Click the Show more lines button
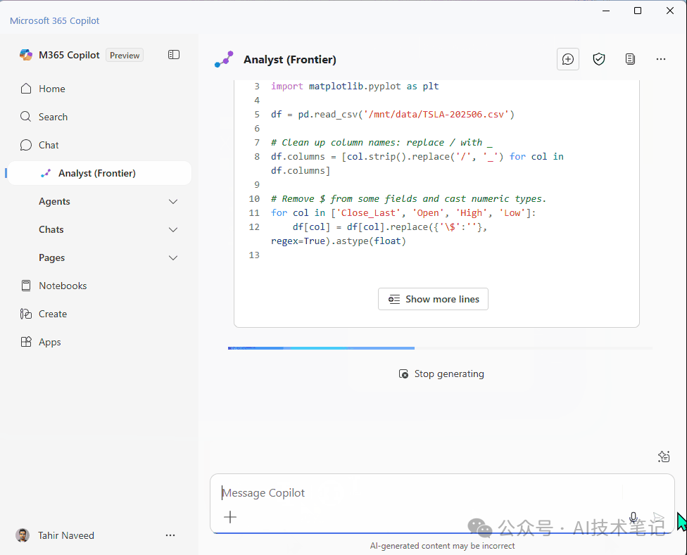Viewport: 687px width, 555px height. click(433, 299)
